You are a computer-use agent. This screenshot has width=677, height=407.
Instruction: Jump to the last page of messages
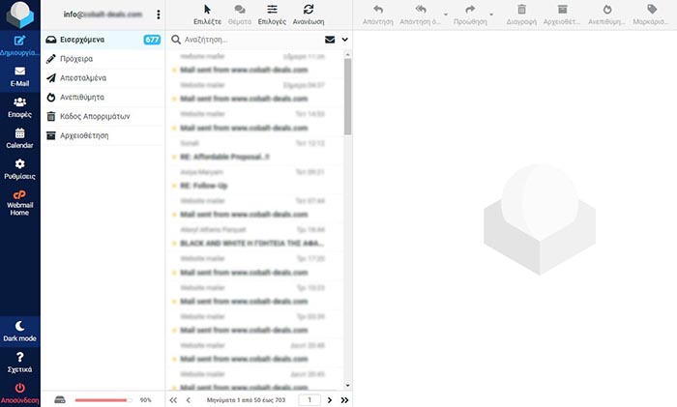coord(345,399)
